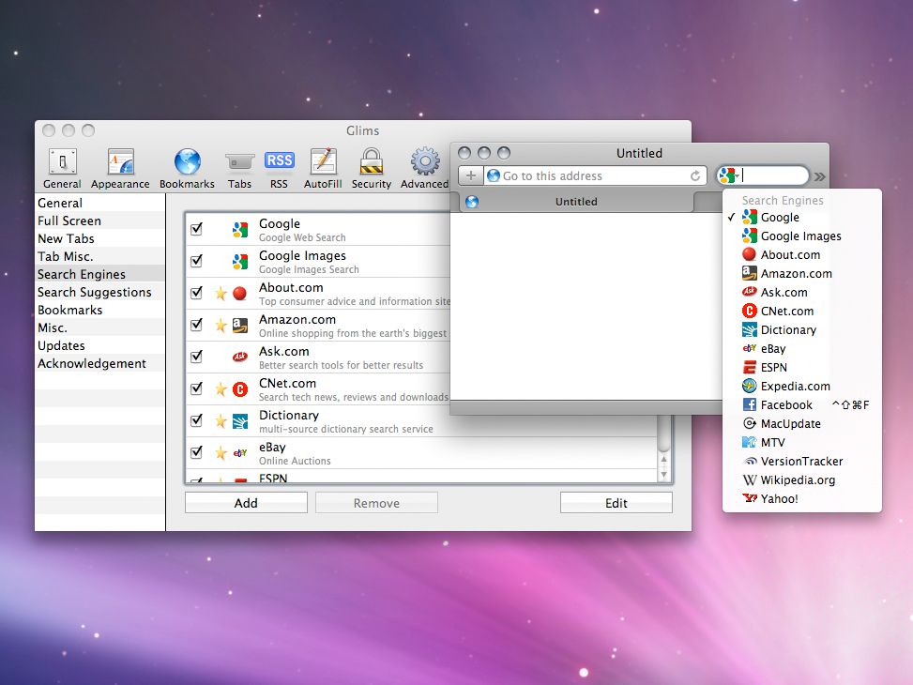Click the Amazon logo icon in engine list
The width and height of the screenshot is (913, 685).
click(x=240, y=325)
